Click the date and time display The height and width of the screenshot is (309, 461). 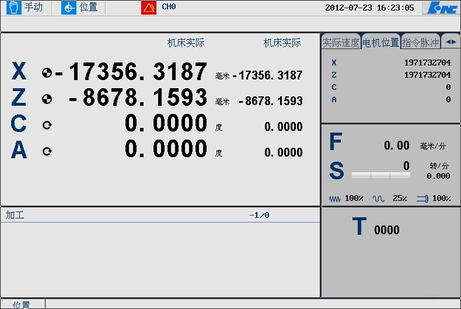click(369, 8)
